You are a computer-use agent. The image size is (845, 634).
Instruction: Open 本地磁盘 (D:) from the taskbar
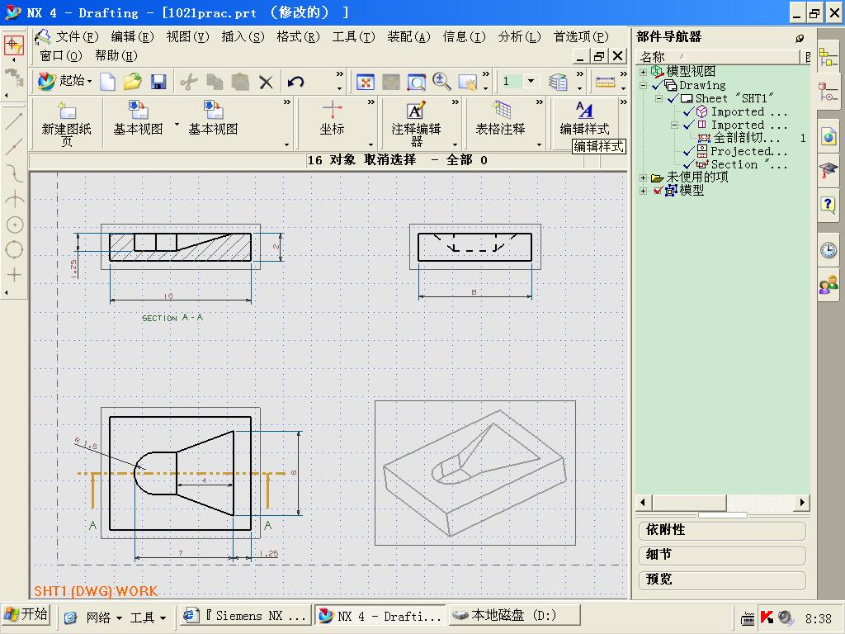click(515, 615)
